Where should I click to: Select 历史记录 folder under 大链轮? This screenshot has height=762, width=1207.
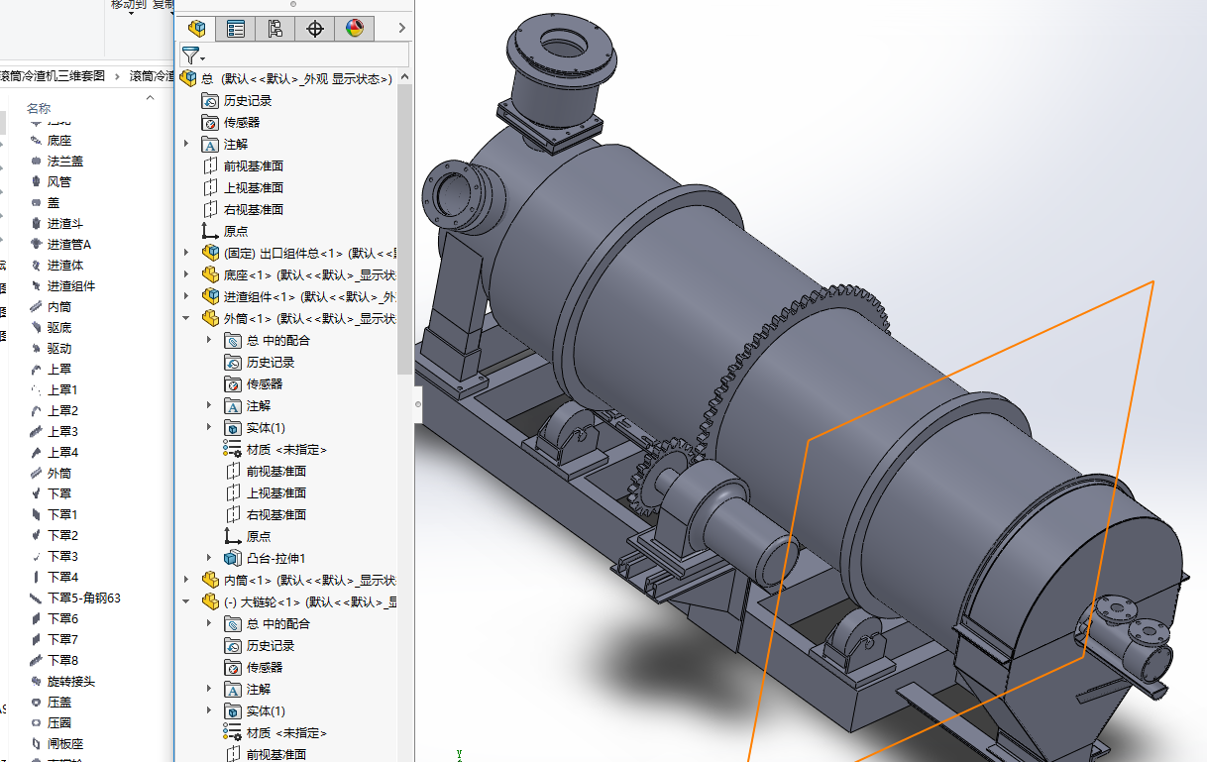270,645
